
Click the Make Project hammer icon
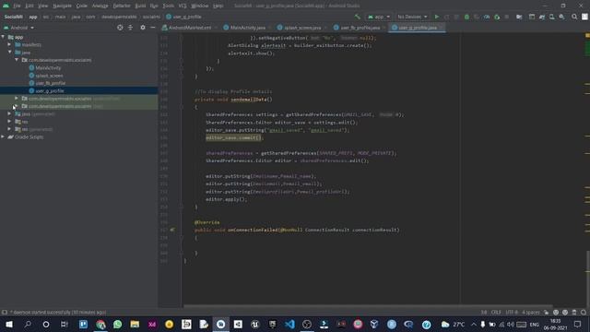click(357, 17)
